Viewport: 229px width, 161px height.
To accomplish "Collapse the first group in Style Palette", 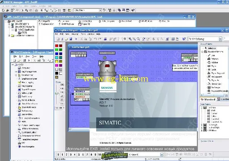I will [202, 107].
